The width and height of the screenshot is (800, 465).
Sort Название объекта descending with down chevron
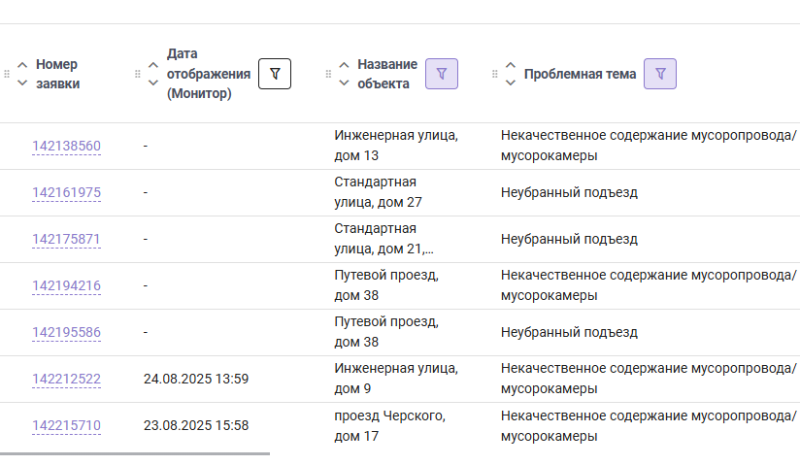point(344,83)
